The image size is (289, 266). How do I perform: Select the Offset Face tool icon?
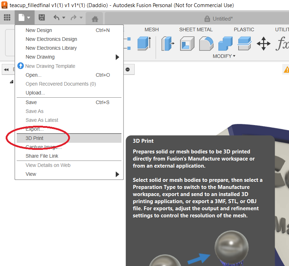[x=244, y=43]
